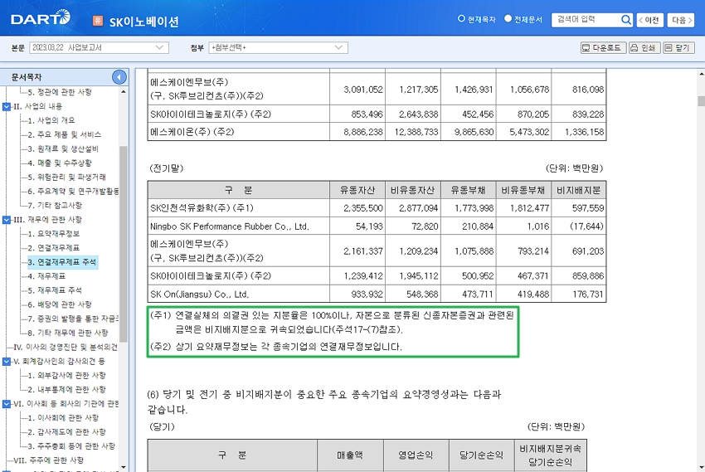Select highlighted 3. 연결재무제표 주석

click(62, 262)
